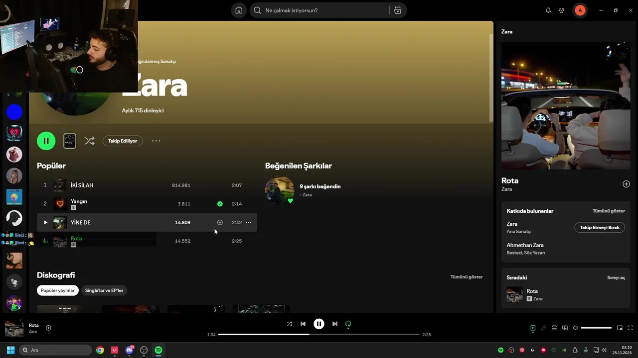Image resolution: width=638 pixels, height=358 pixels.
Task: Open the user profile avatar 'A'
Action: click(580, 10)
